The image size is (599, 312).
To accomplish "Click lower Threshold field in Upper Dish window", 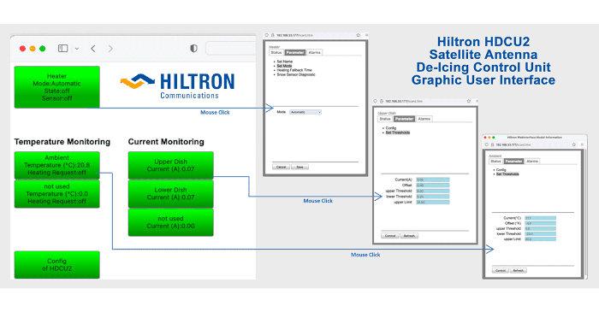I will [433, 197].
